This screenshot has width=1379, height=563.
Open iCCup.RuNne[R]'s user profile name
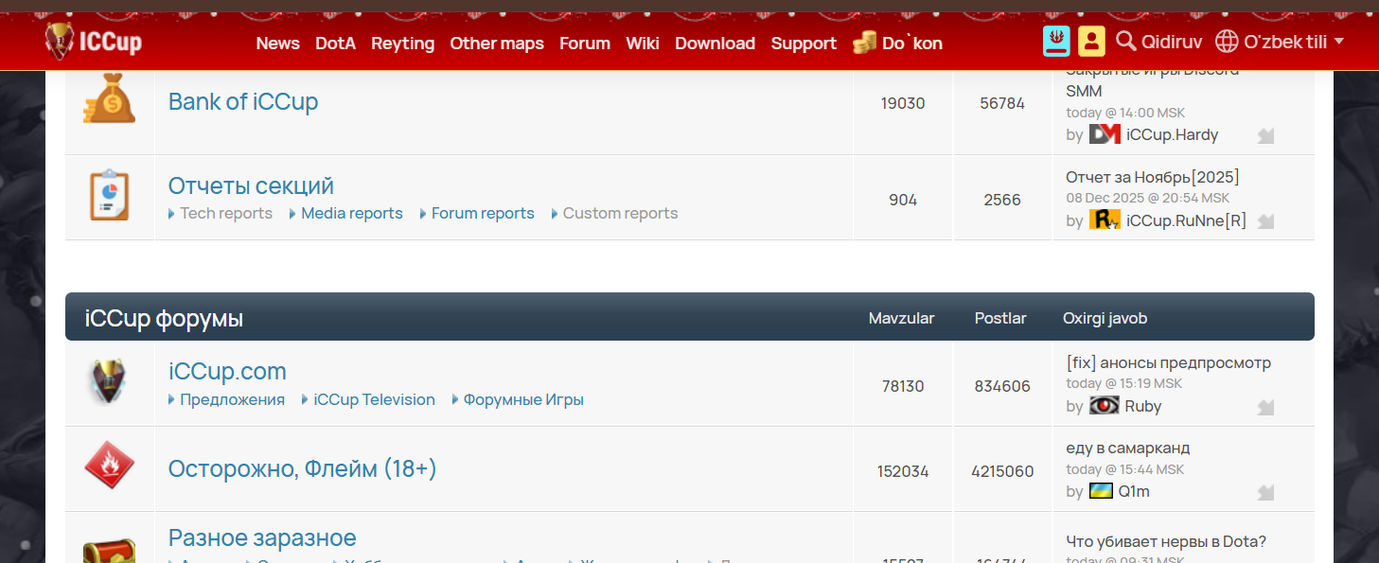coord(1186,220)
